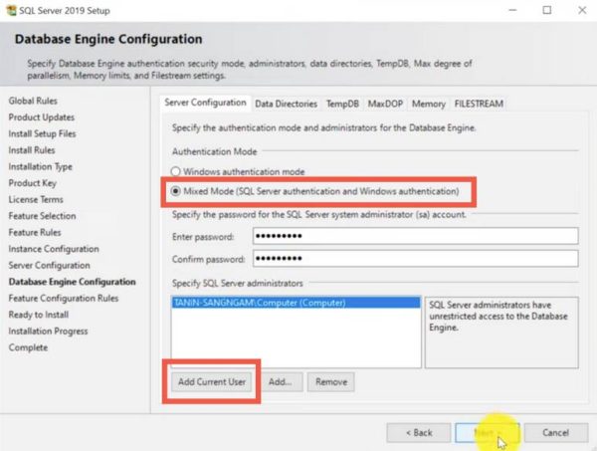Click the Add... button
This screenshot has height=451, width=597.
coord(281,381)
